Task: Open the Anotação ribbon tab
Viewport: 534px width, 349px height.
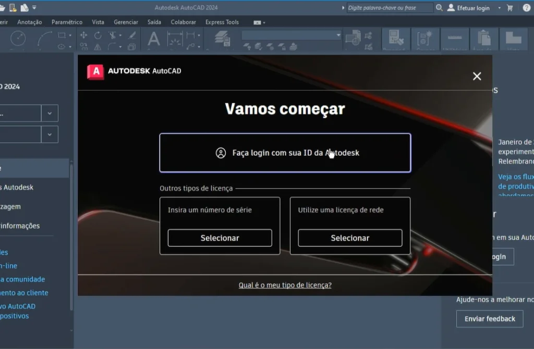Action: coord(30,22)
